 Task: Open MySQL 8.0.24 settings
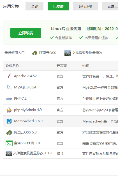click(25, 87)
